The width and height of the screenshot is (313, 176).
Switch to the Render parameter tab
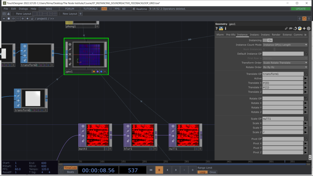tap(276, 35)
